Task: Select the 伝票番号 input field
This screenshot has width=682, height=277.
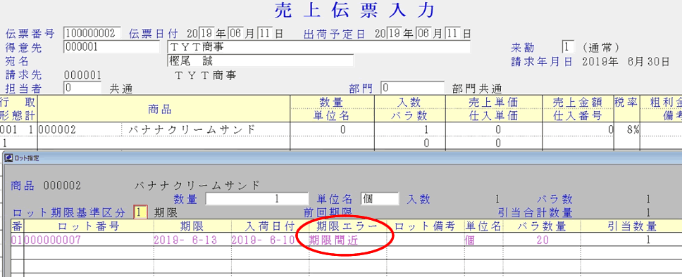Action: click(x=92, y=34)
